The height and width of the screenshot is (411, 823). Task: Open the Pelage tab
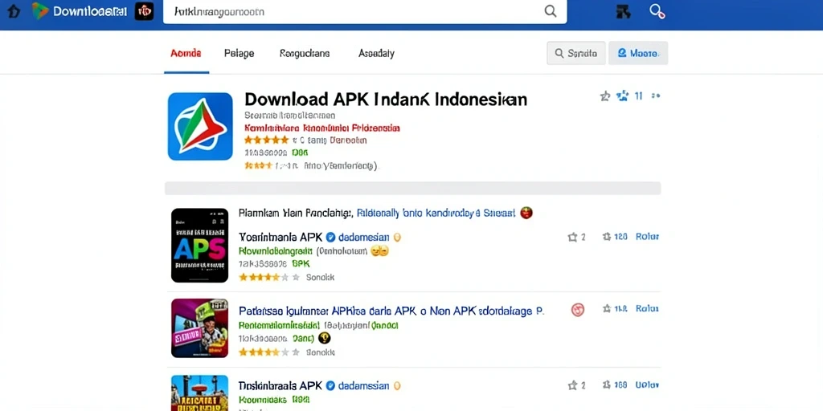click(239, 53)
